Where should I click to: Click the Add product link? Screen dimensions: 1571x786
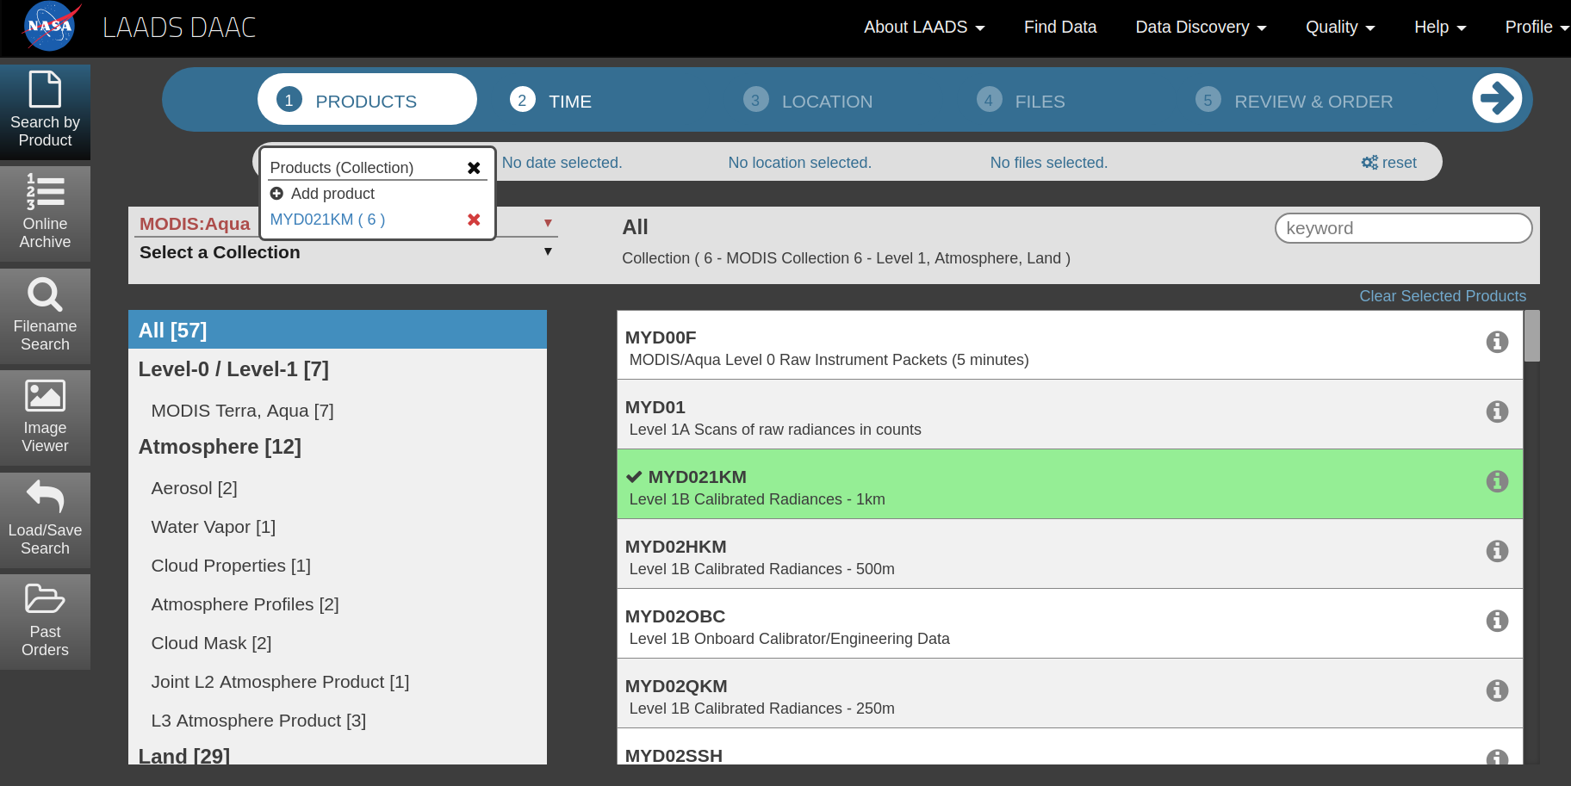[322, 194]
